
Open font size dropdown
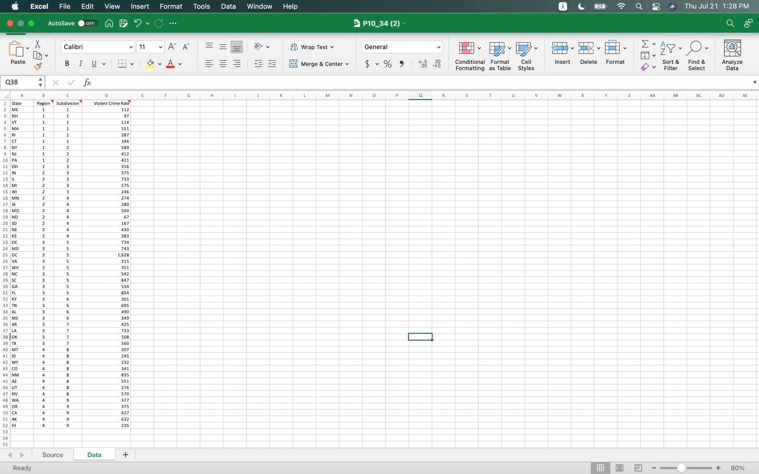pos(150,47)
